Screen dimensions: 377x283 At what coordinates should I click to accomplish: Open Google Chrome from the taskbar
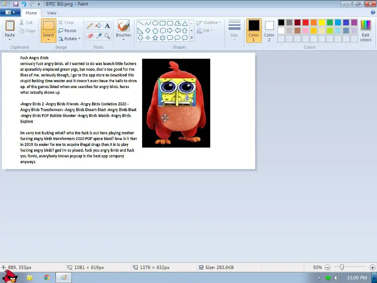tap(47, 278)
